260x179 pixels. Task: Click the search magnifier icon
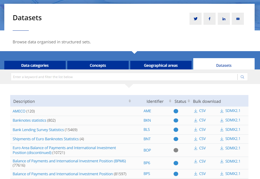pyautogui.click(x=242, y=77)
